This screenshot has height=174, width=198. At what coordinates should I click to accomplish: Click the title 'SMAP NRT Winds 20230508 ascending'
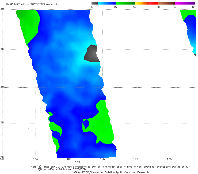33,5
